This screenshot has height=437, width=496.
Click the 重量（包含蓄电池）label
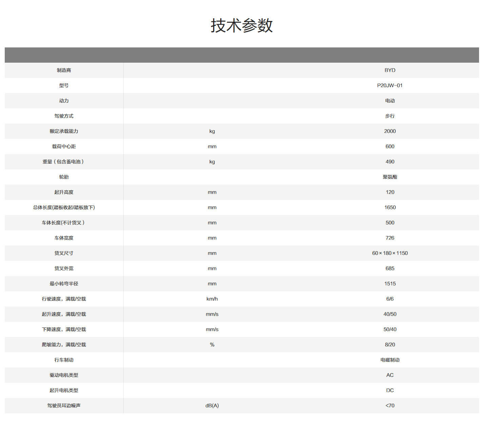coord(64,162)
